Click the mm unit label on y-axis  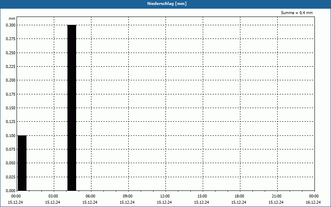click(12, 19)
